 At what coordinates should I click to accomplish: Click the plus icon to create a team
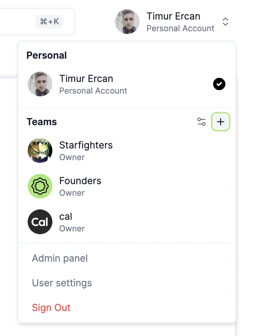(x=221, y=122)
